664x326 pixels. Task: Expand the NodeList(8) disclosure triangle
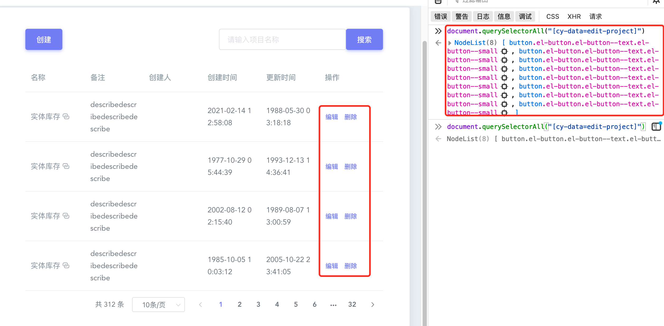[450, 43]
